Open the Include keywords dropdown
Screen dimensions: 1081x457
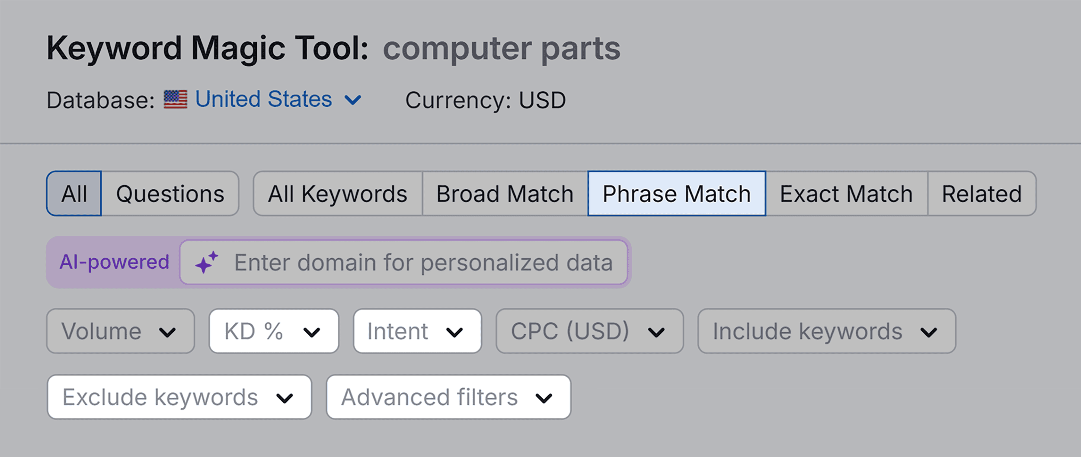pos(826,331)
